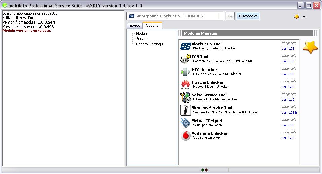Click the BlackBerry logo in the device field

132,16
